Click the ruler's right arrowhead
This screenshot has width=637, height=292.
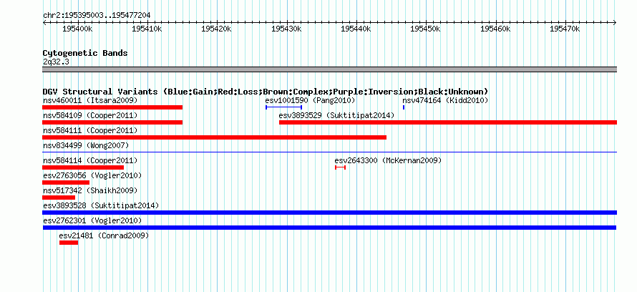(615, 23)
